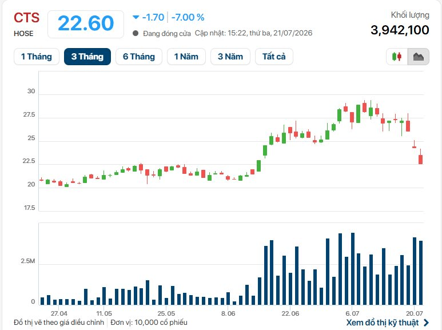This screenshot has height=330, width=442.
Task: Select the 3 Tháng time range
Action: [87, 57]
